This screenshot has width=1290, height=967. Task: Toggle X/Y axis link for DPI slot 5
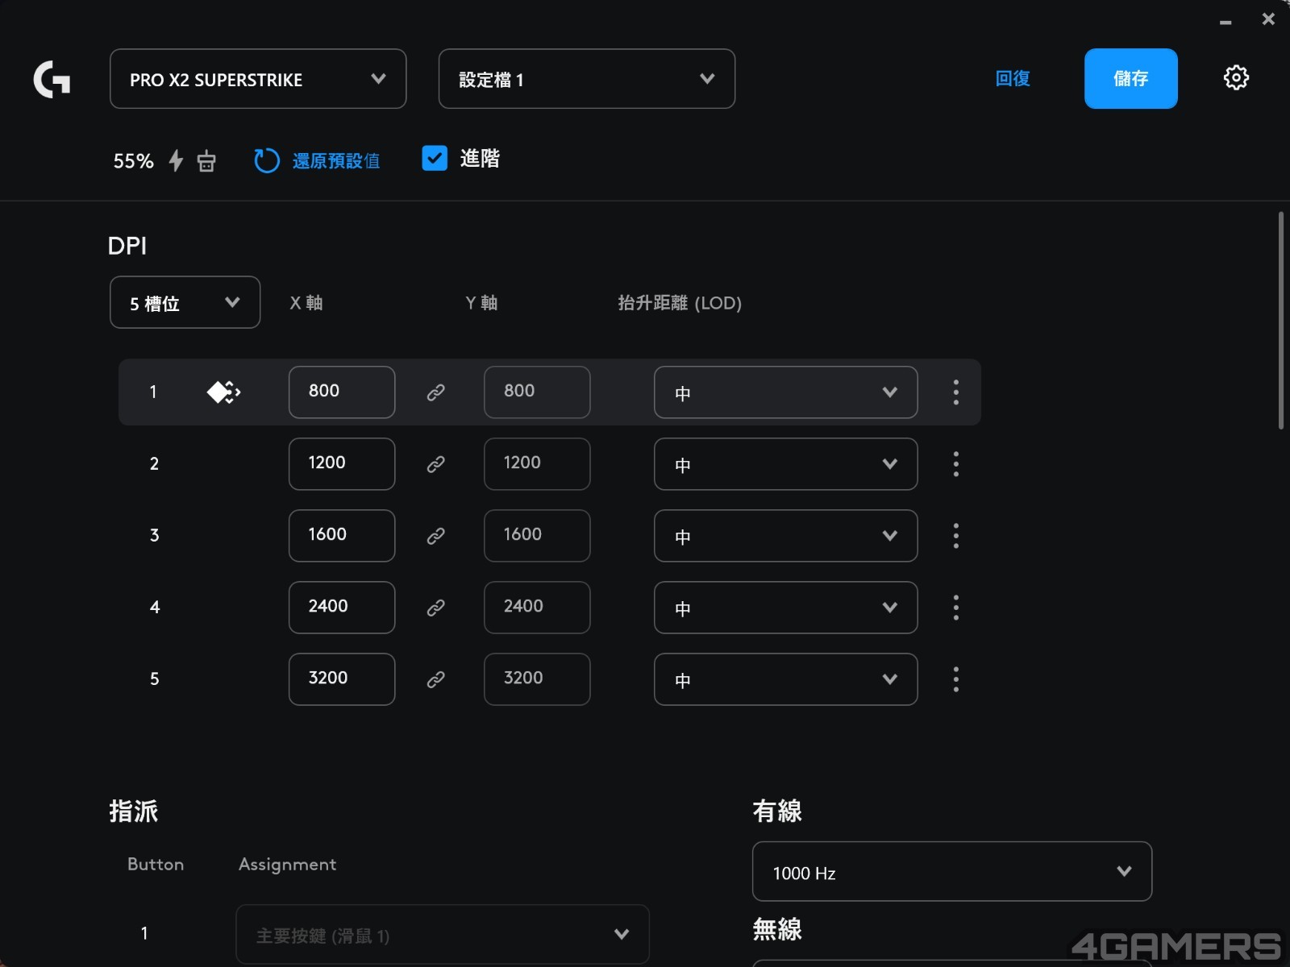pos(435,679)
